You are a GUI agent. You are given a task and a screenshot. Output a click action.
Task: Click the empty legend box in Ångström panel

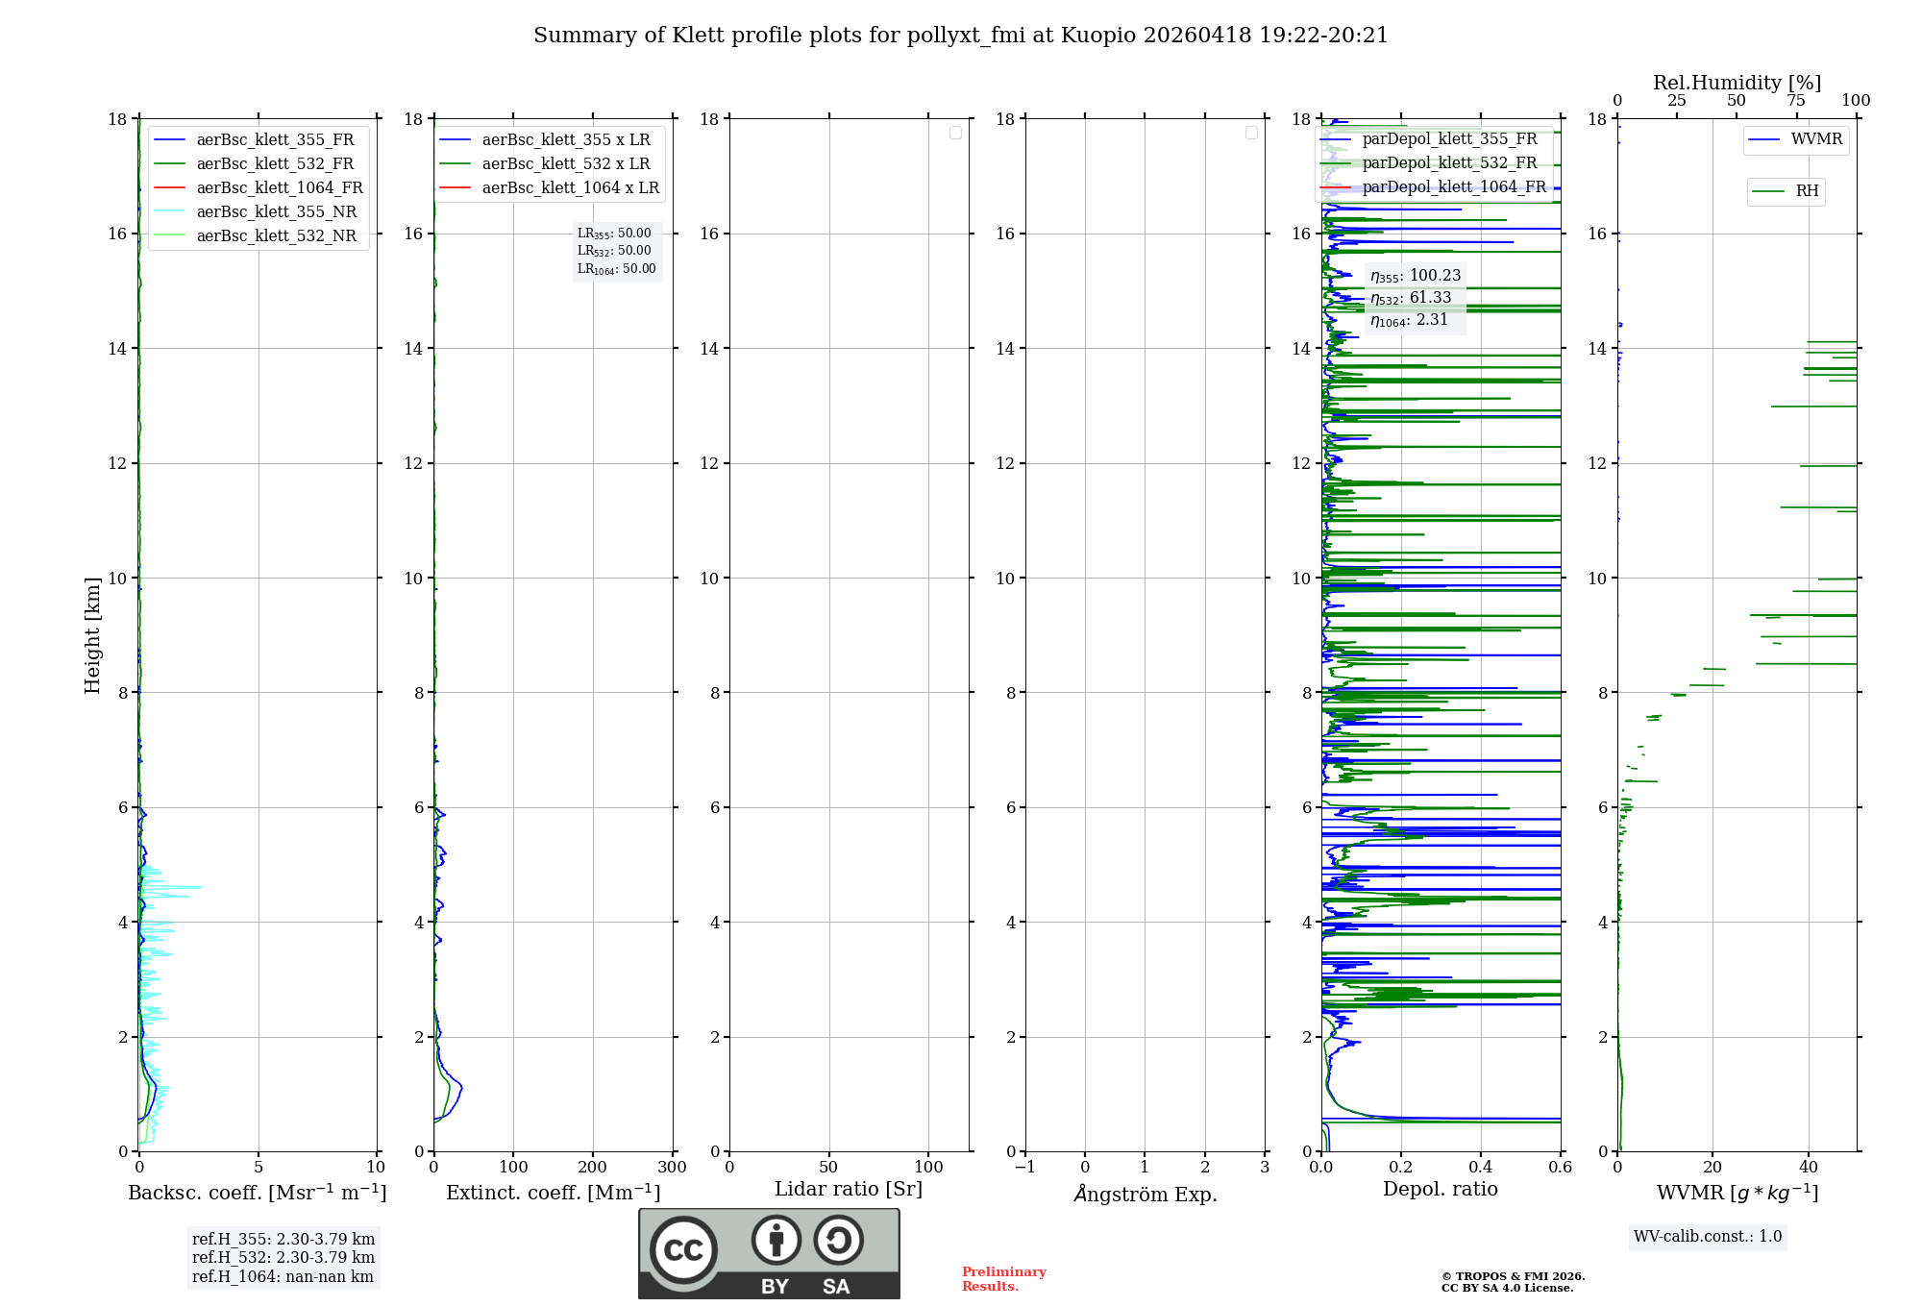click(x=1251, y=133)
